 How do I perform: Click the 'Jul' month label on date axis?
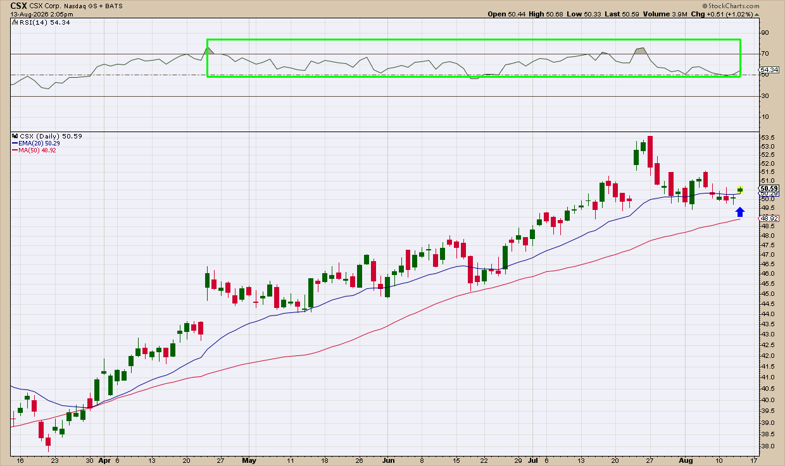tap(532, 462)
